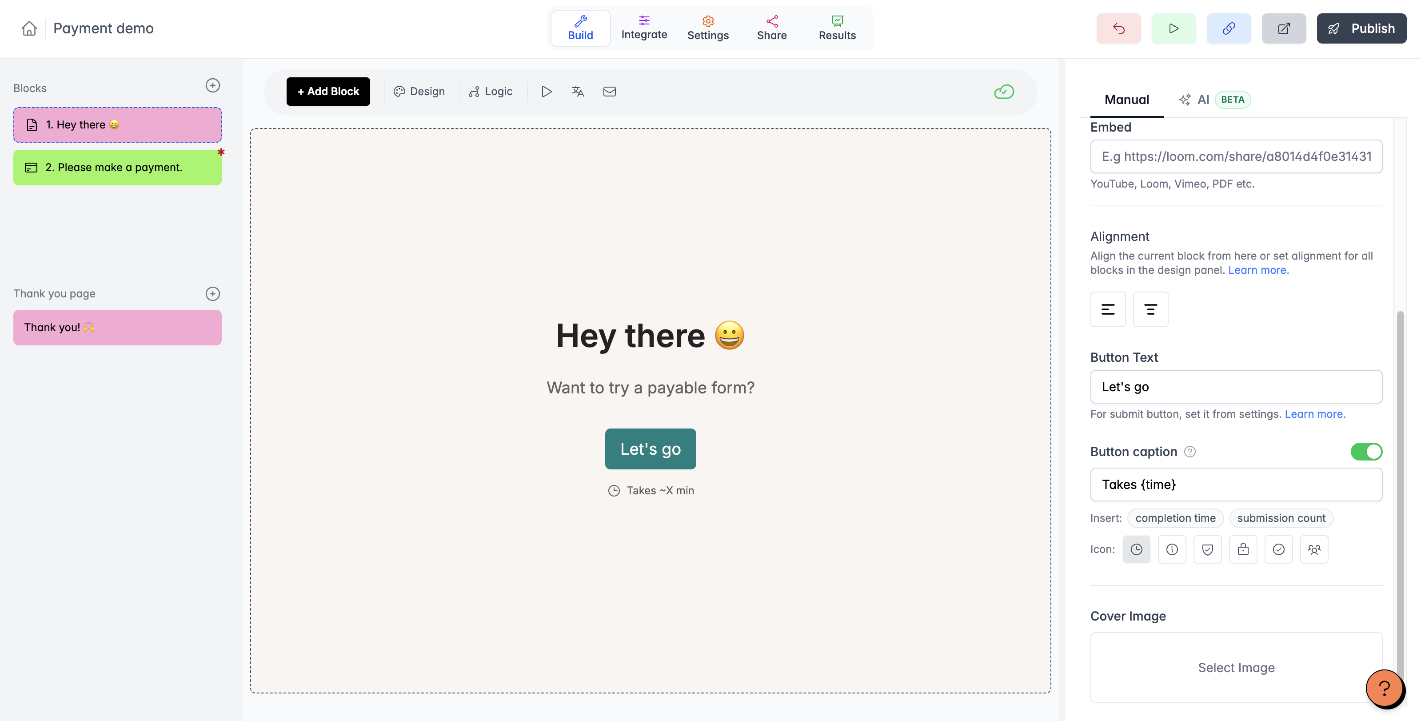Select left alignment icon

(1108, 309)
